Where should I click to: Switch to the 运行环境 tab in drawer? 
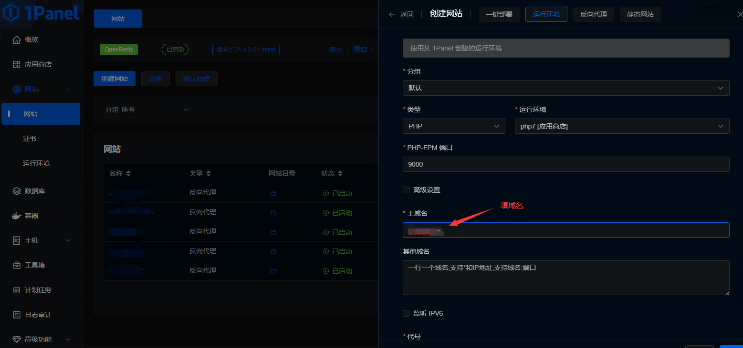(546, 14)
